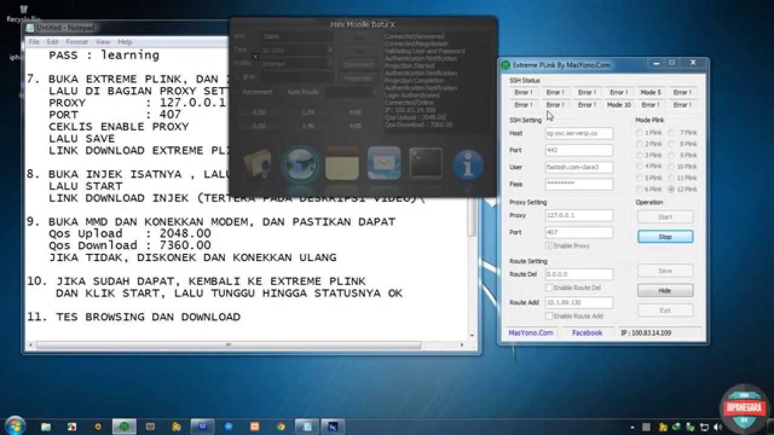
Task: Click the orange square taskbar icon
Action: pos(255,426)
